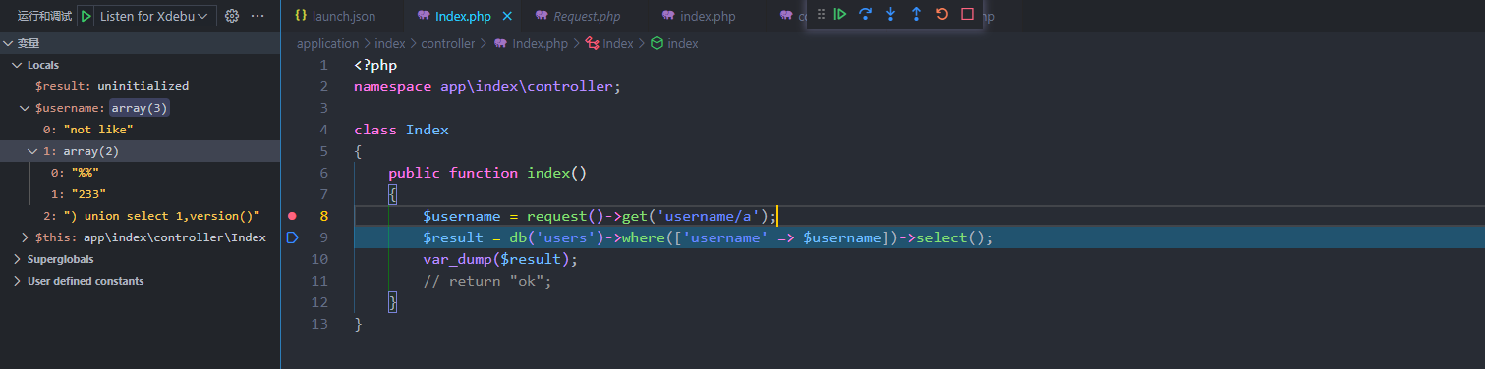This screenshot has height=369, width=1485.
Task: Click the var_dump($result) line
Action: [499, 259]
